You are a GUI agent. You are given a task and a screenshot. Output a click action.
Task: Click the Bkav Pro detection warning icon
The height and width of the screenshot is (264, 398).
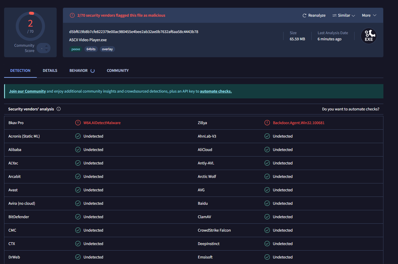point(78,123)
